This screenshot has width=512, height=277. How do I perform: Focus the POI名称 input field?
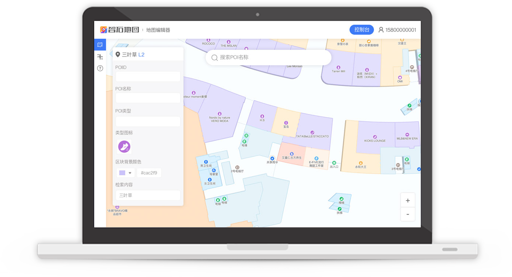tap(148, 98)
